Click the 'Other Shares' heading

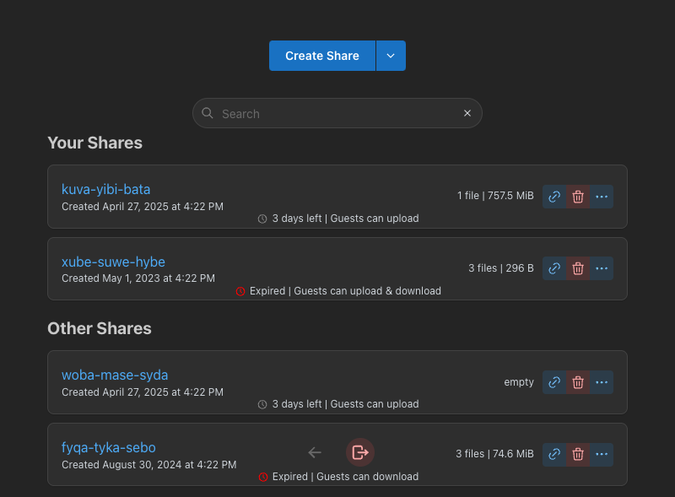100,328
